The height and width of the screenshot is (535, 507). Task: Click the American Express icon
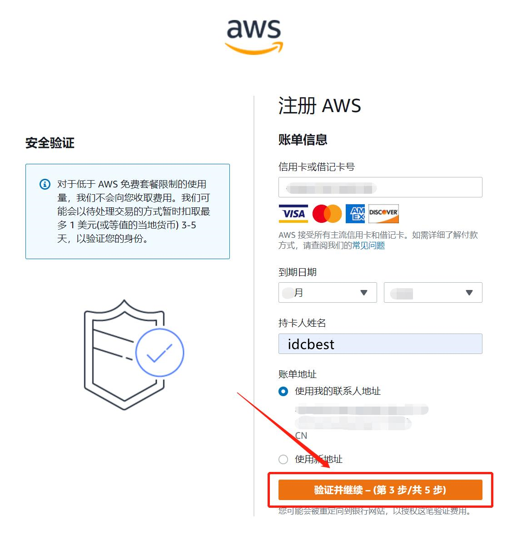pos(355,214)
